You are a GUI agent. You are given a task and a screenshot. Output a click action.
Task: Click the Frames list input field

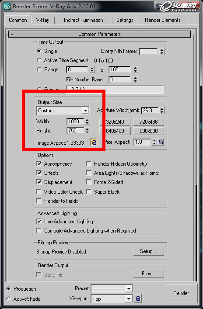click(x=115, y=90)
